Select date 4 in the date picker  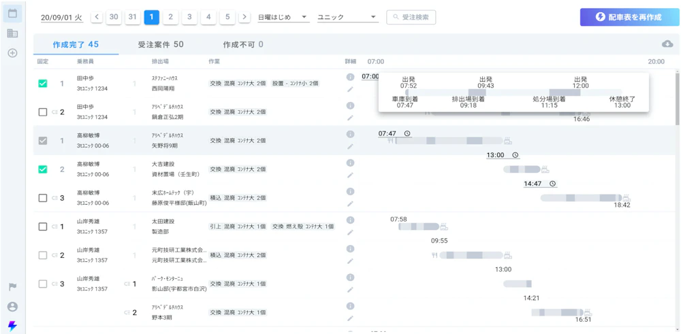(208, 18)
